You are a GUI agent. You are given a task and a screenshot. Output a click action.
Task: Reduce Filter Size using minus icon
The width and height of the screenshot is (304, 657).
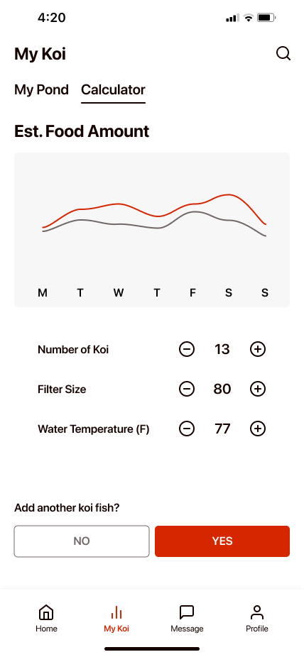pyautogui.click(x=187, y=389)
